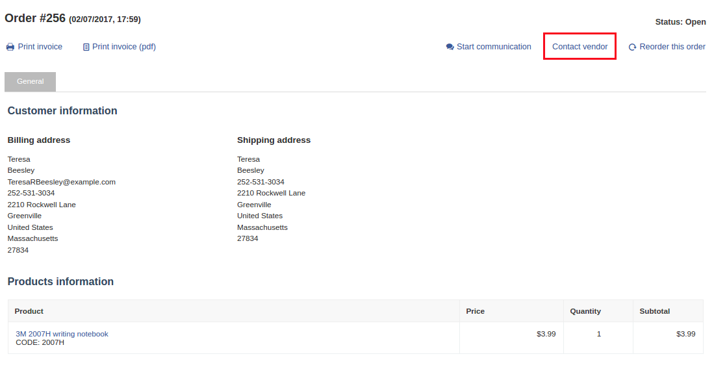Image resolution: width=714 pixels, height=367 pixels.
Task: Click the document icon for Print invoice (pdf)
Action: point(86,47)
